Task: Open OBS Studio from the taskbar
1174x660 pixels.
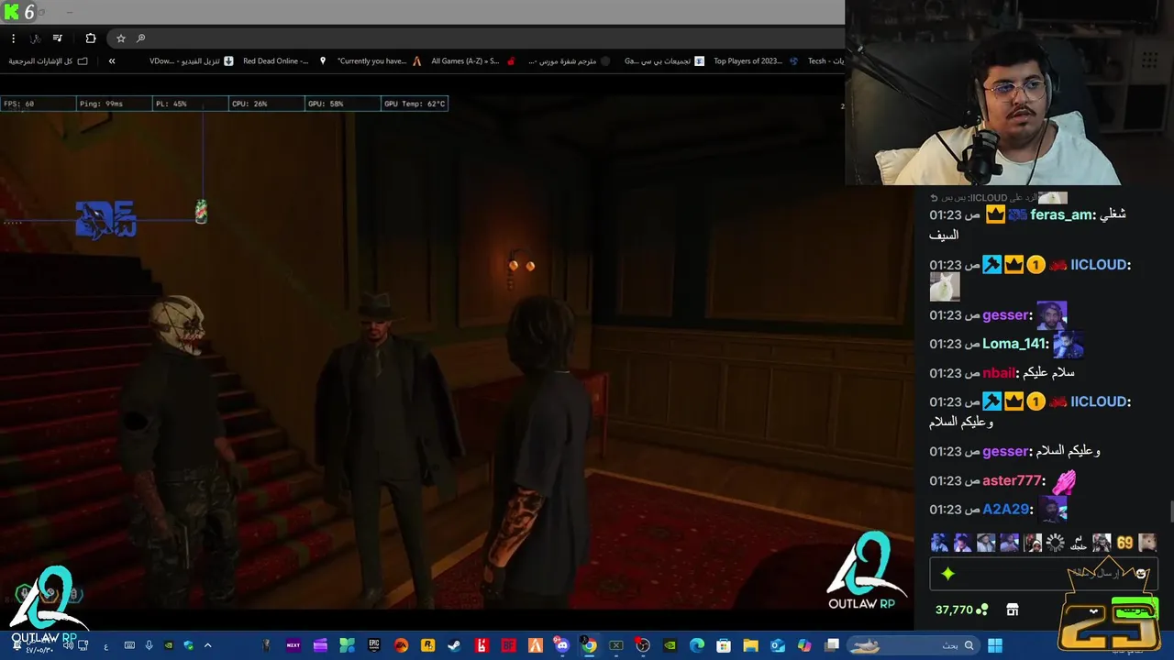Action: tap(642, 645)
